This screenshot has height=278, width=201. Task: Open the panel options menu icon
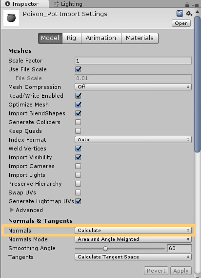pos(195,5)
